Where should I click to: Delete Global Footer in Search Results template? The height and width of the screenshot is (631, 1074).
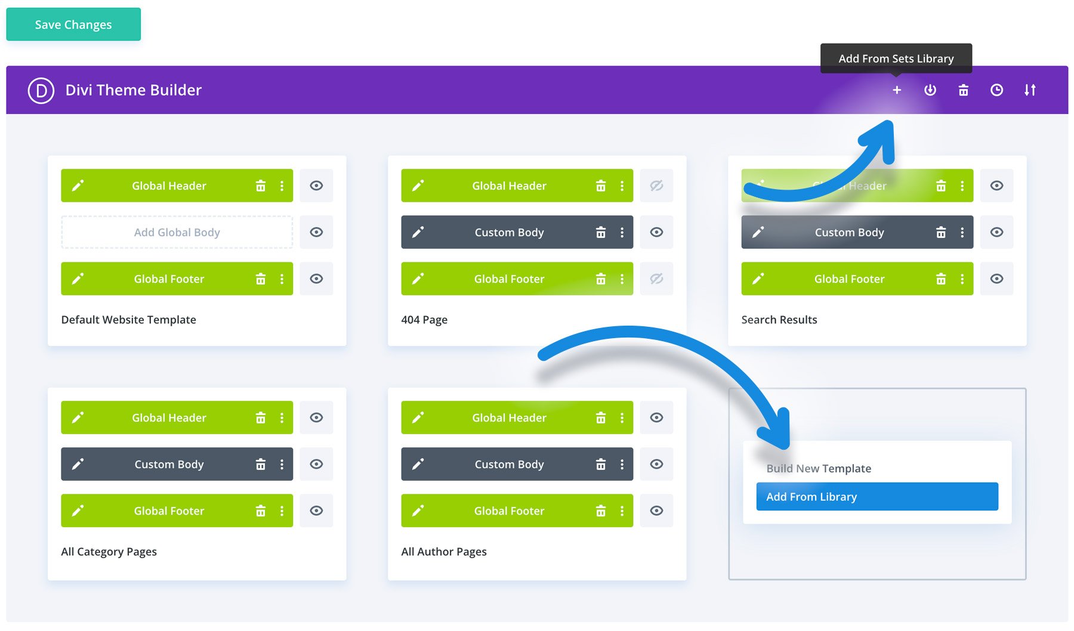[x=941, y=279]
